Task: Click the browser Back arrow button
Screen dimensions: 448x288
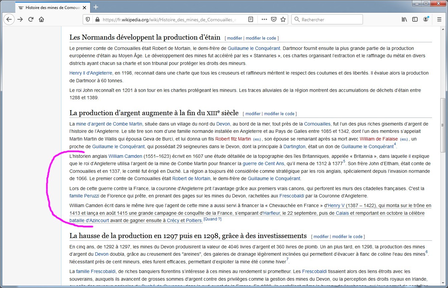Action: 9,20
